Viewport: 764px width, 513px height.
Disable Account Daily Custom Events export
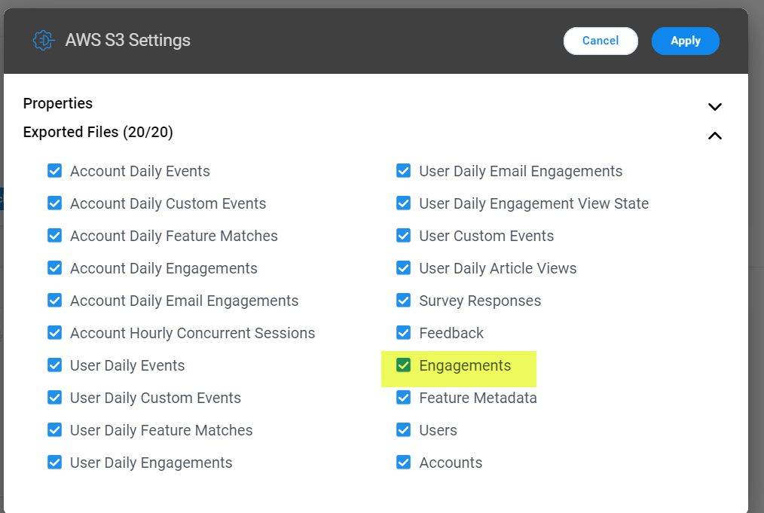click(54, 203)
